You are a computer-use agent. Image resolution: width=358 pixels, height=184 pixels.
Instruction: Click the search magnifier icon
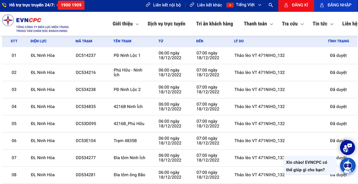point(271,5)
